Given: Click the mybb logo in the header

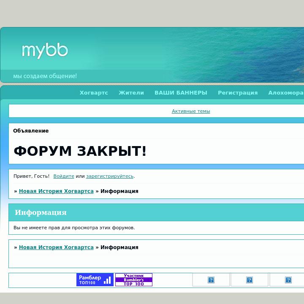Looking at the screenshot, I should (x=45, y=51).
